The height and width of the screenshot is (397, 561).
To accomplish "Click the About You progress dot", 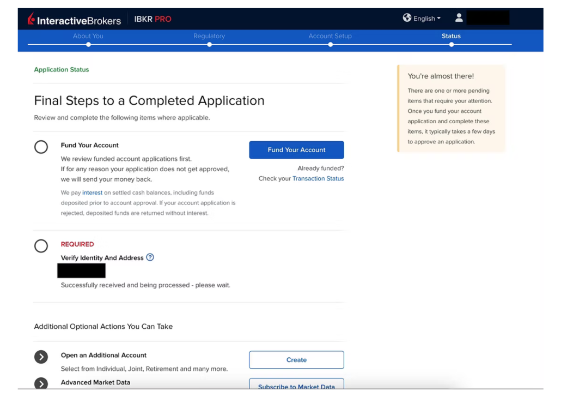I will [x=88, y=45].
